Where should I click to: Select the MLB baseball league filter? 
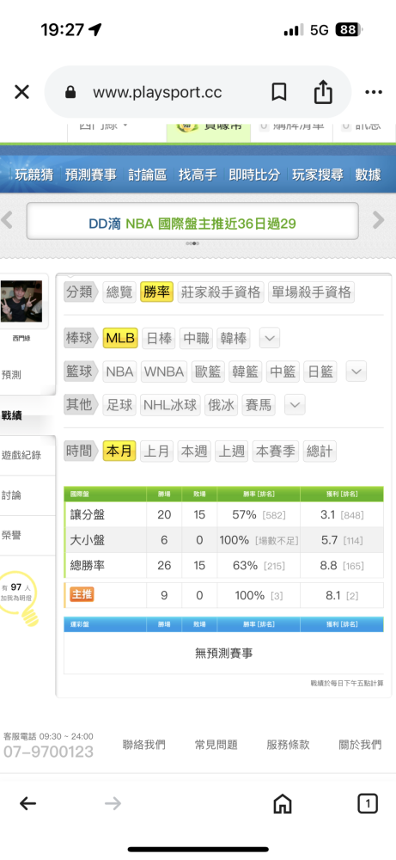[x=120, y=338]
